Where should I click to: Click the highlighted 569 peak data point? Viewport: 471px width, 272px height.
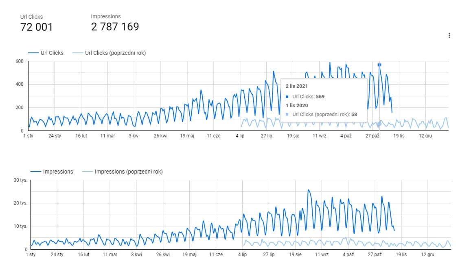[x=379, y=65]
